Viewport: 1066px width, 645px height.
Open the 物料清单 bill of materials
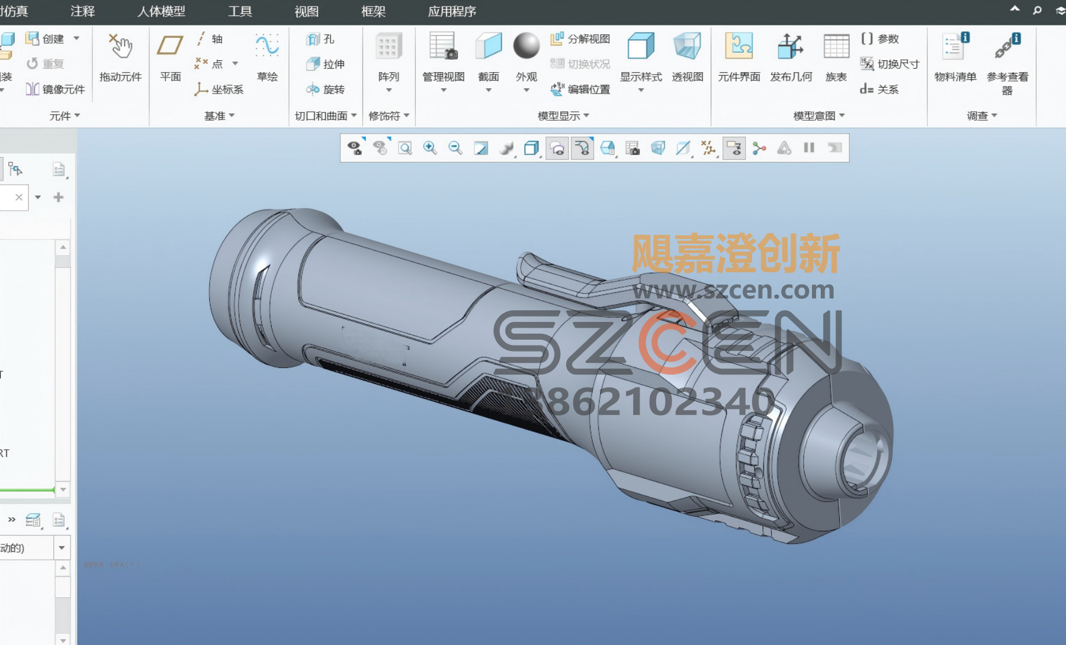click(x=955, y=57)
